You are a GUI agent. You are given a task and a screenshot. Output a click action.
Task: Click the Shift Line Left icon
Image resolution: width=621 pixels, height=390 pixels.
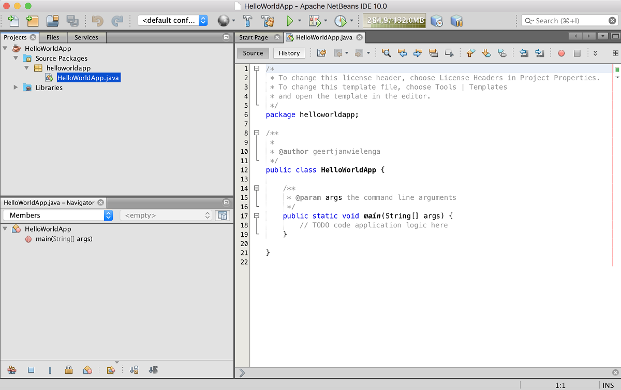524,53
